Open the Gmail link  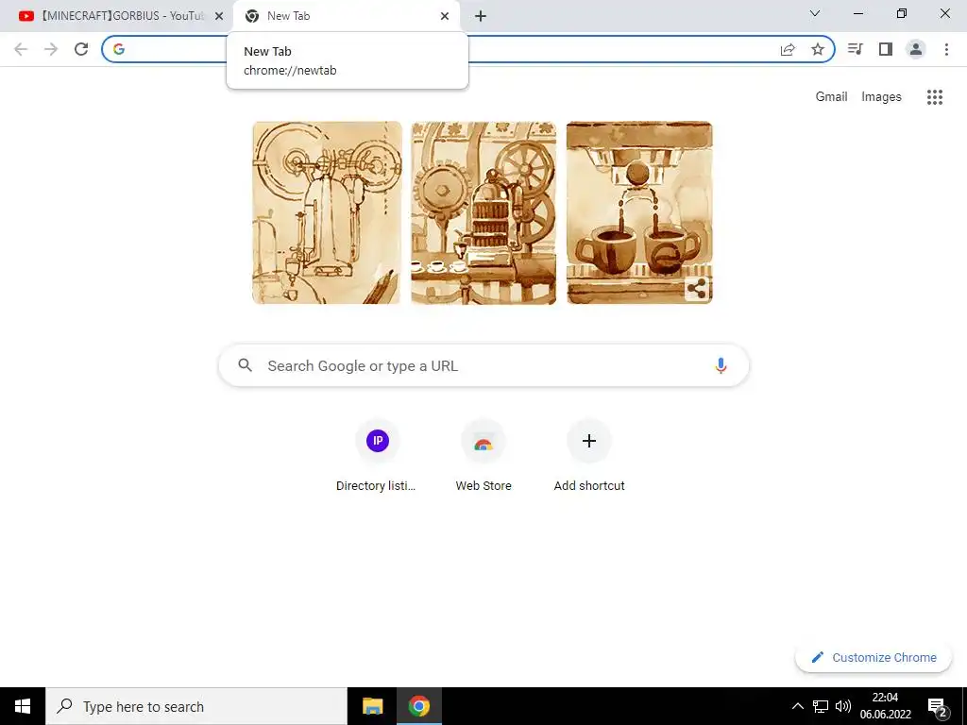[831, 97]
